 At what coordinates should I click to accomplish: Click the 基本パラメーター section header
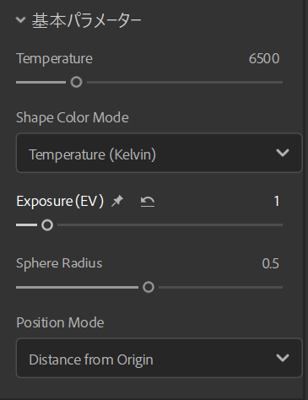coord(86,20)
